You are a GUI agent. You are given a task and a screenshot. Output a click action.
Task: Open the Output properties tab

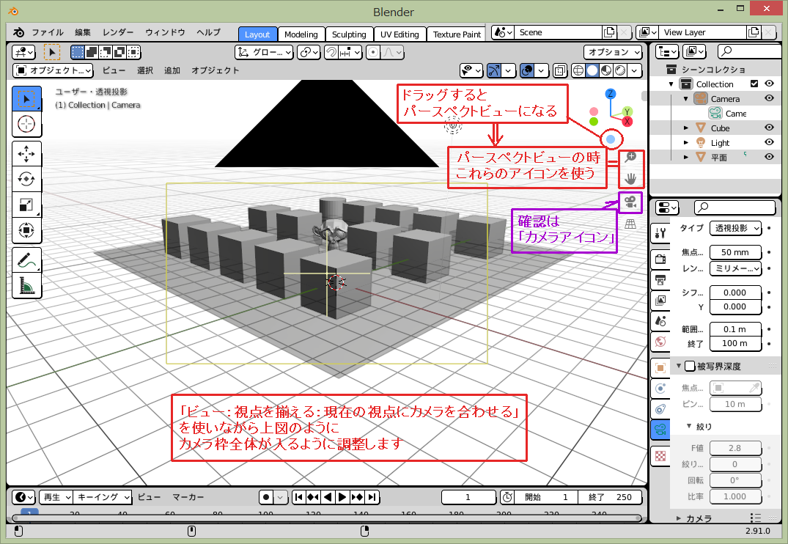660,279
